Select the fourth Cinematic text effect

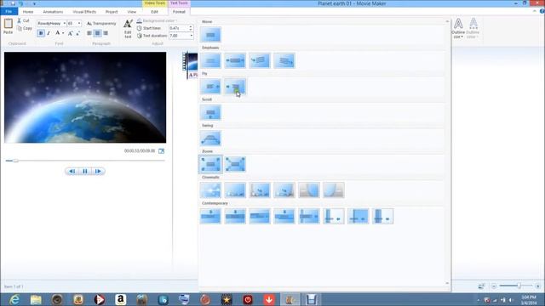[x=284, y=190]
